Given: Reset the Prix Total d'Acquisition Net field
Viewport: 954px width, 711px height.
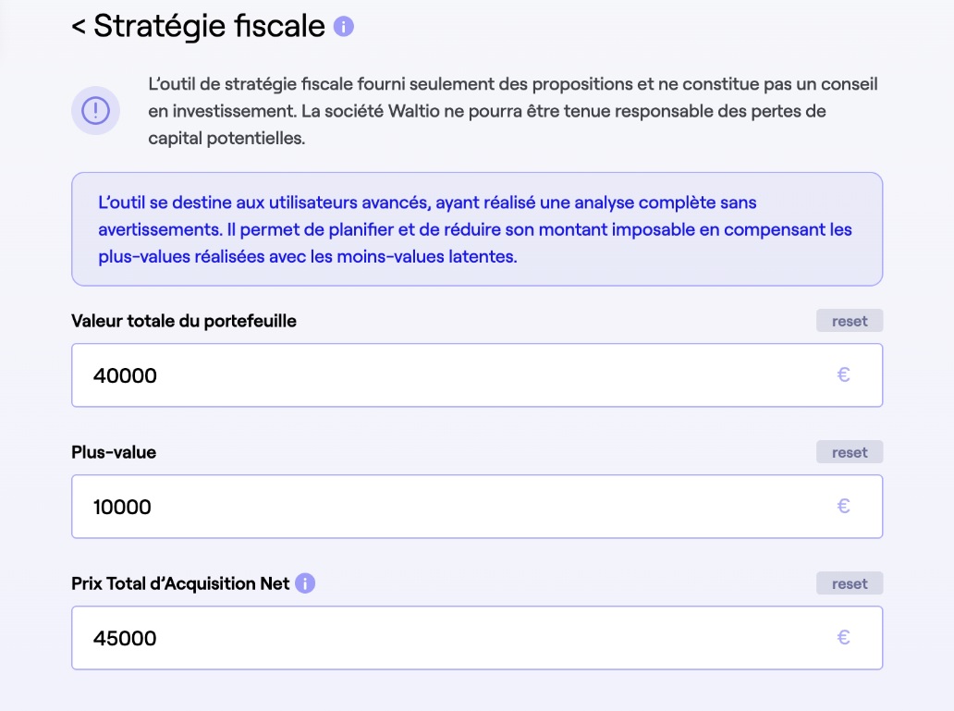Looking at the screenshot, I should (849, 582).
